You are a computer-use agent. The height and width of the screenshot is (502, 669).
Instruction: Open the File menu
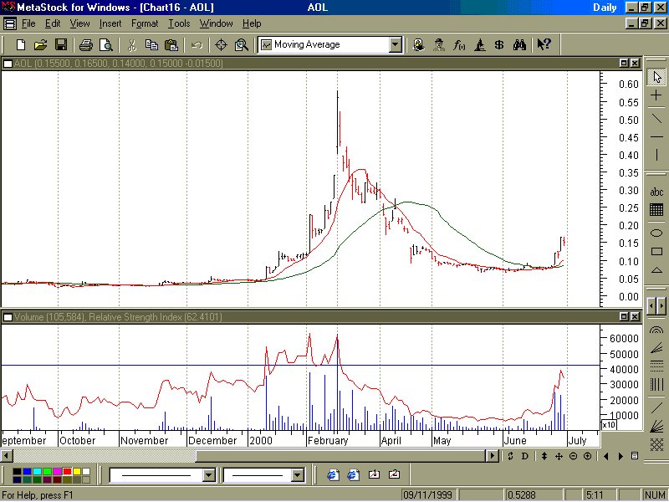28,23
